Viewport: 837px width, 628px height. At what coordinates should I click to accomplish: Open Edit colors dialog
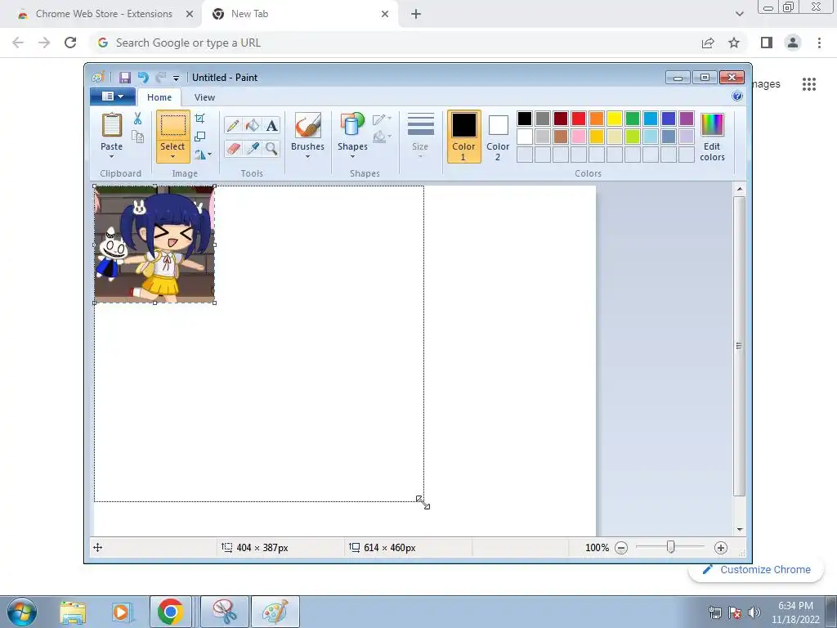pos(712,137)
